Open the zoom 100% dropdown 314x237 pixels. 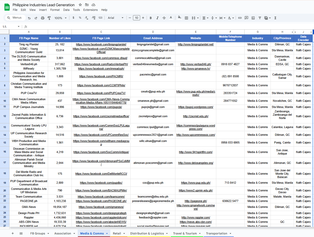pyautogui.click(x=60, y=18)
